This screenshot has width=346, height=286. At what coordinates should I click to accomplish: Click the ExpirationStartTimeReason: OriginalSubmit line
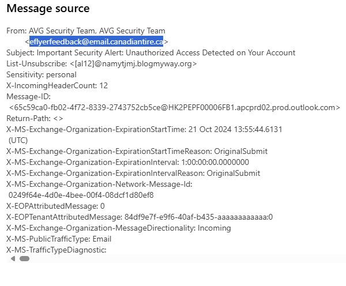[137, 152]
